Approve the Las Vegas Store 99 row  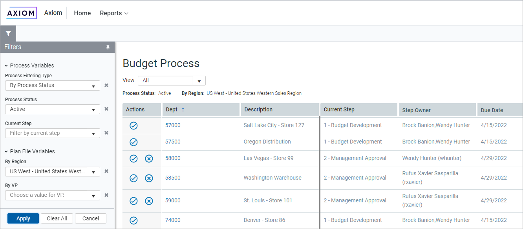tap(133, 158)
